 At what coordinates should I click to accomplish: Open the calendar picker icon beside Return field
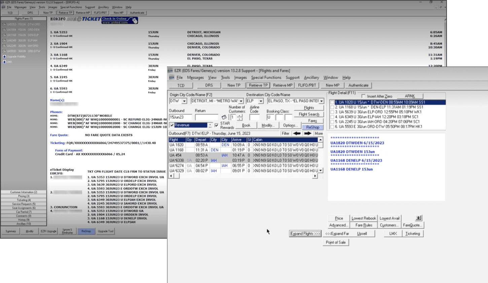(224, 117)
